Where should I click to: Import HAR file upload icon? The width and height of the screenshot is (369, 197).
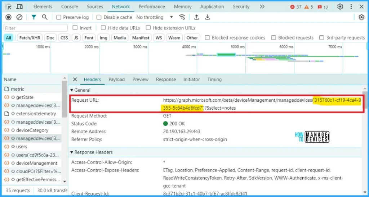point(196,17)
